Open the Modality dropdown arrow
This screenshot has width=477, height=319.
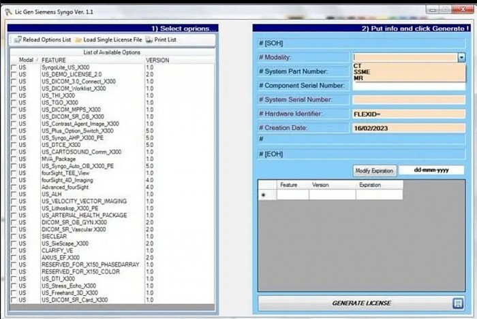tap(461, 57)
